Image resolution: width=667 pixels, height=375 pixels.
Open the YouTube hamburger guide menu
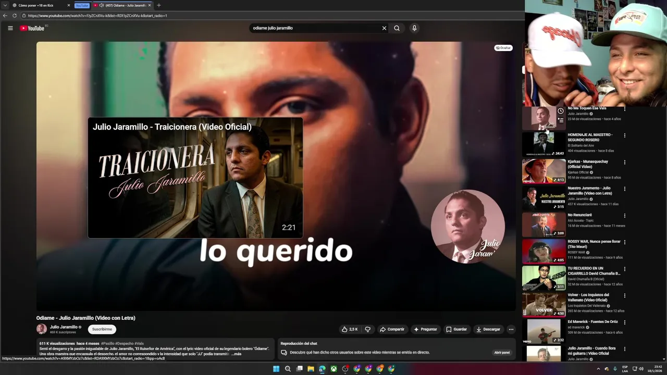[x=10, y=28]
